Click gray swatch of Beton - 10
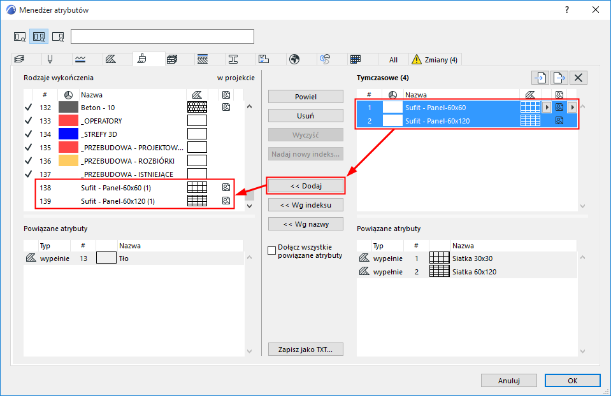This screenshot has width=611, height=396. pyautogui.click(x=68, y=108)
